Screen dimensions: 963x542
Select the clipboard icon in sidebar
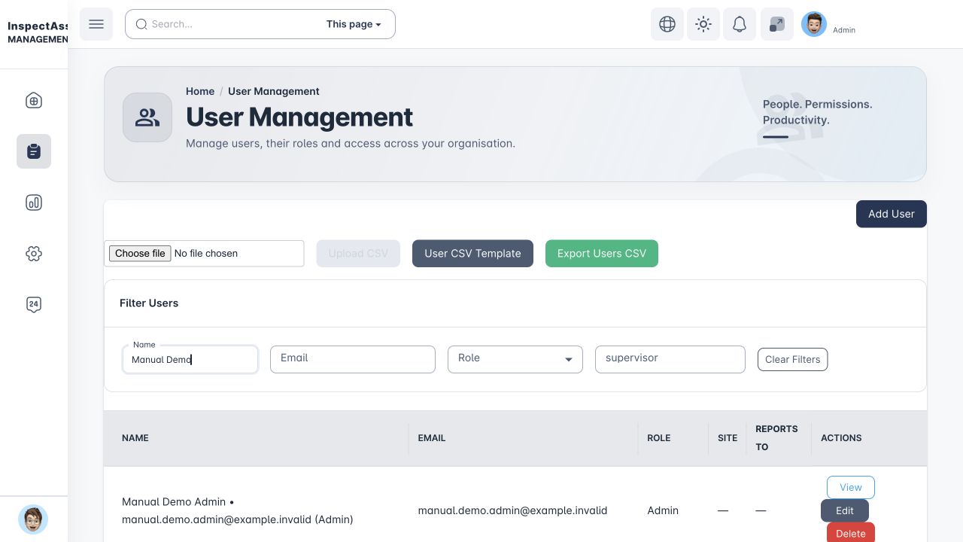34,151
